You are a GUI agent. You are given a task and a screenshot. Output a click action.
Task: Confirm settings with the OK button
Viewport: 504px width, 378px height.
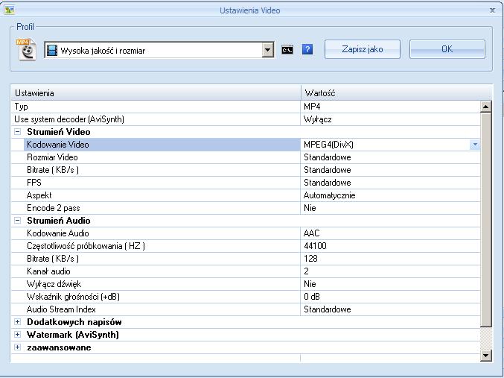(447, 49)
